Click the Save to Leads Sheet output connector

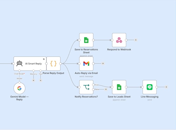pos(126,87)
